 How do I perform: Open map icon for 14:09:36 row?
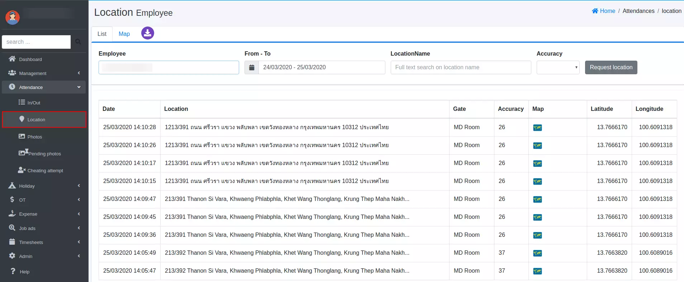coord(537,235)
